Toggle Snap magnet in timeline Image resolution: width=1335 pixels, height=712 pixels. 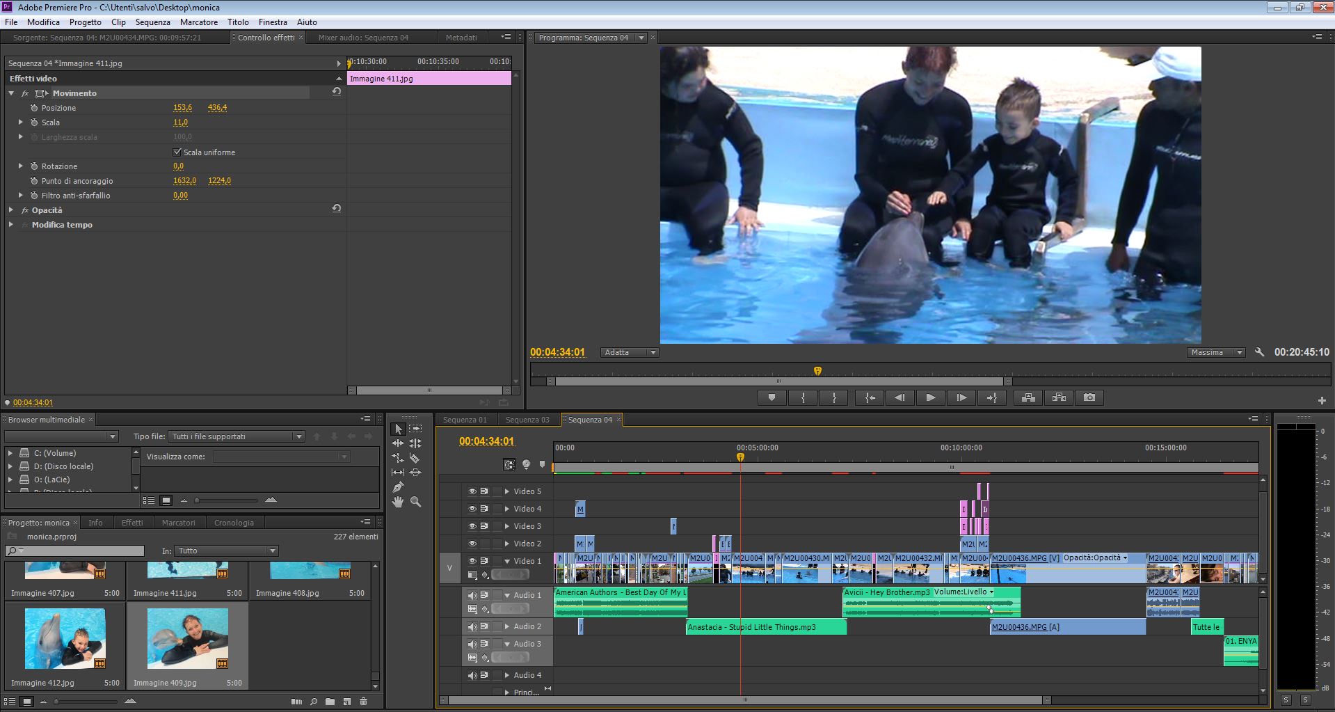[509, 464]
